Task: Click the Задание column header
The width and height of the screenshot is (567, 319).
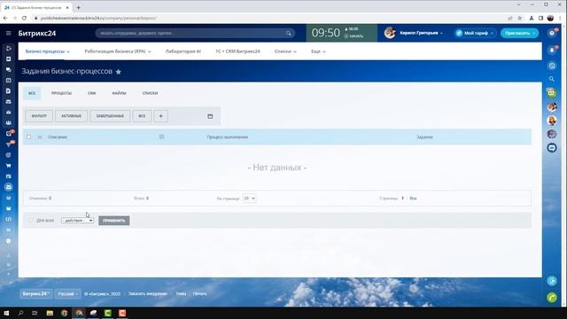Action: click(x=424, y=137)
